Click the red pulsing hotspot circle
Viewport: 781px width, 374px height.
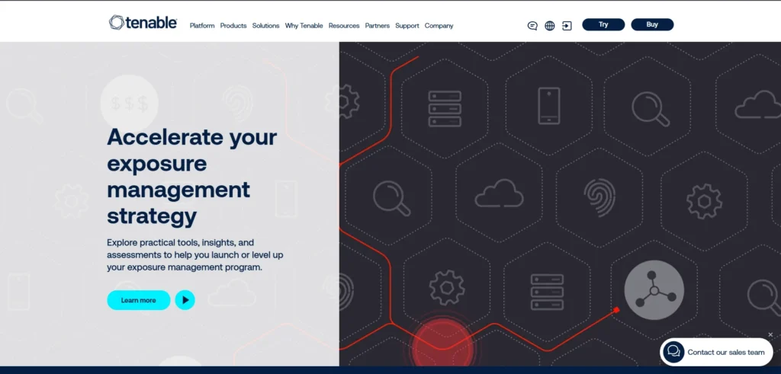point(443,344)
